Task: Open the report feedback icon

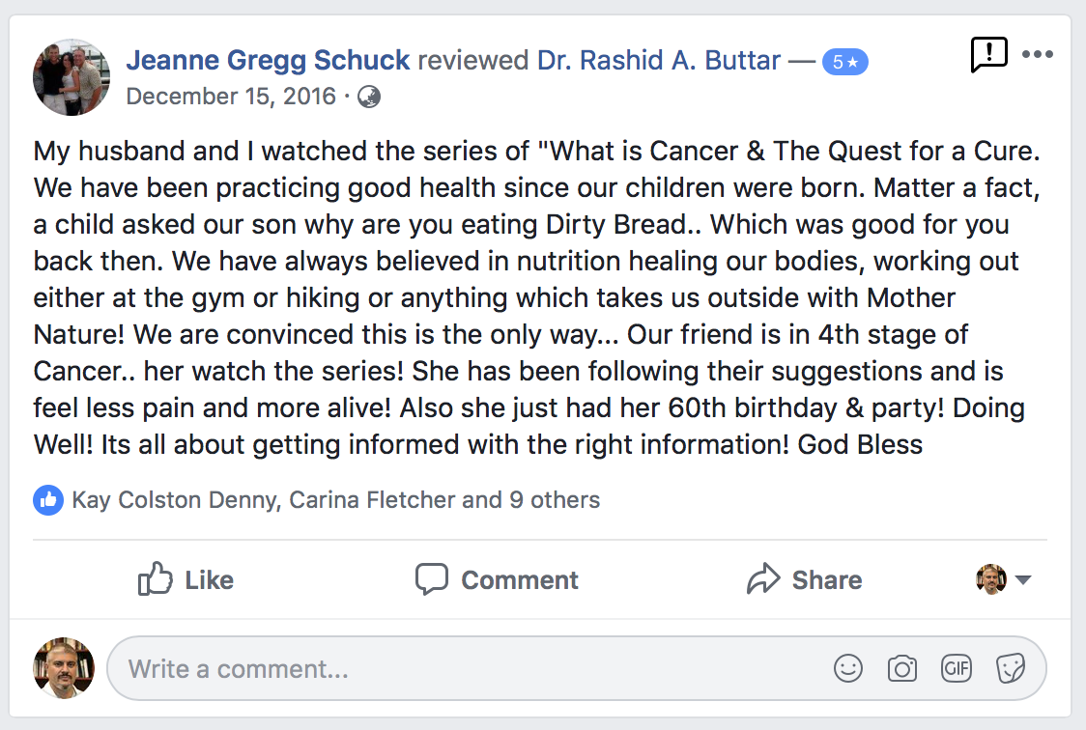Action: (989, 54)
